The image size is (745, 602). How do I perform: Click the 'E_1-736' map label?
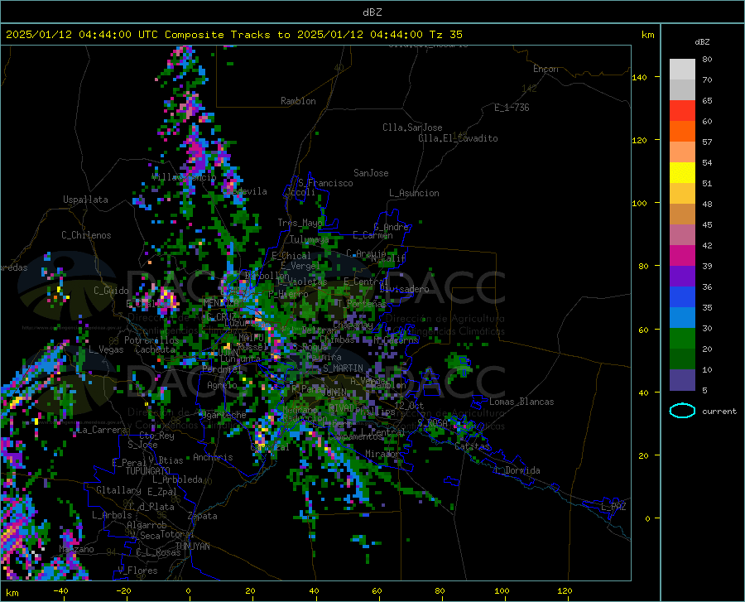[x=512, y=108]
